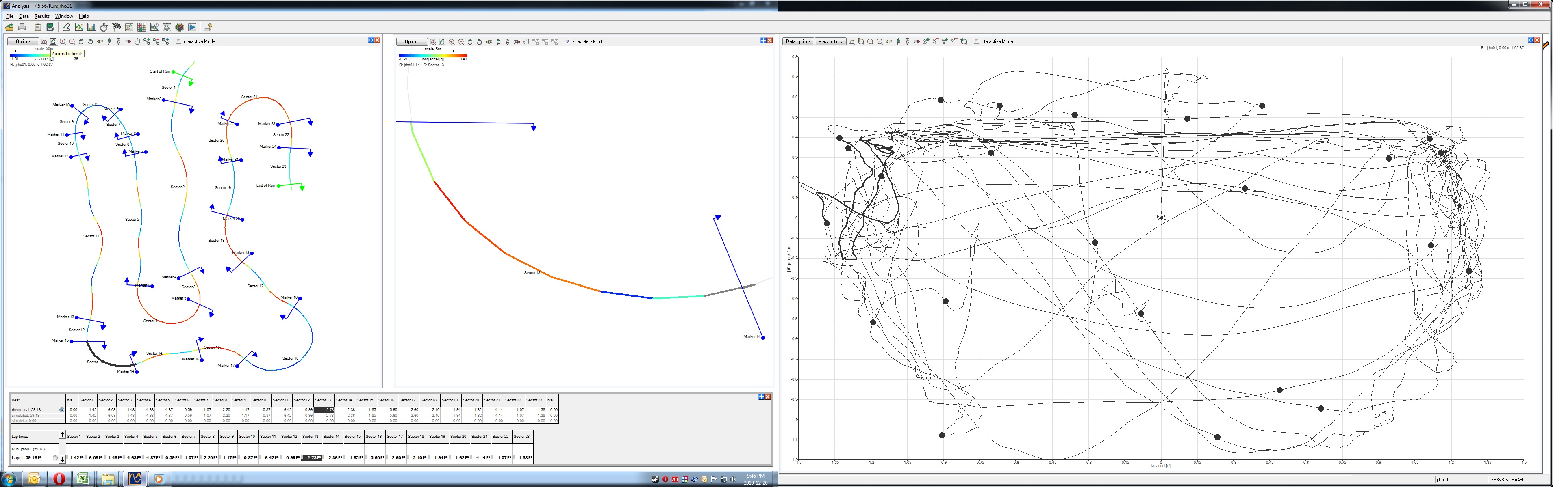The height and width of the screenshot is (487, 1553).
Task: Click the graph with clock icon
Action: point(155,28)
